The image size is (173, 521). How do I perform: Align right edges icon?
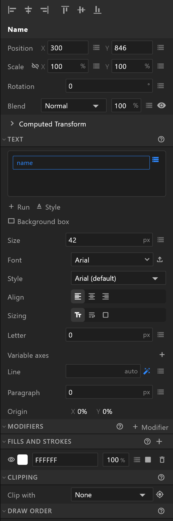coord(44,10)
